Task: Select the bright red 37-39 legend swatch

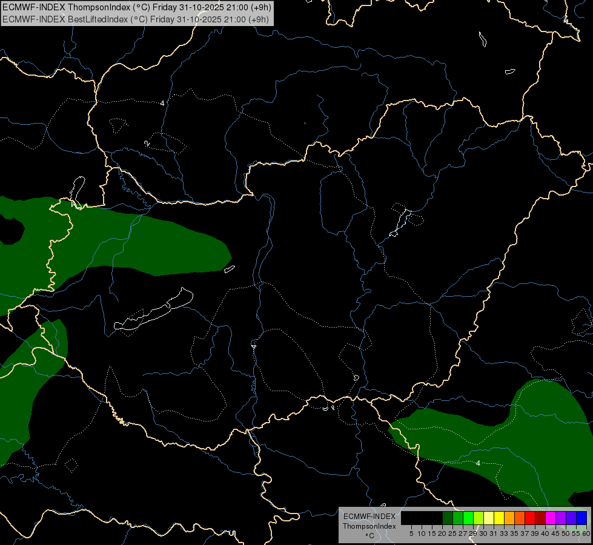Action: (x=530, y=518)
